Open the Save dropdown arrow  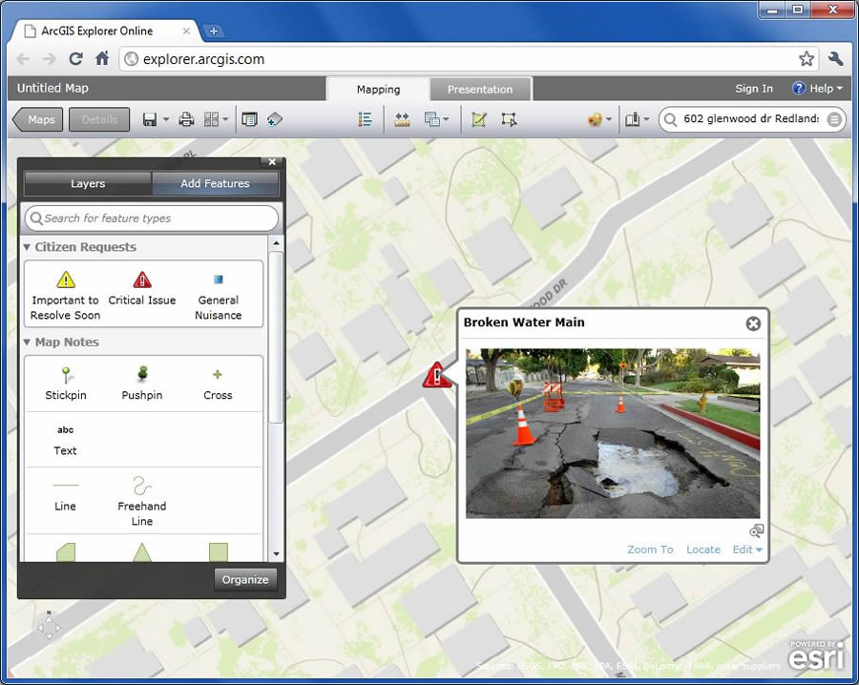point(165,119)
